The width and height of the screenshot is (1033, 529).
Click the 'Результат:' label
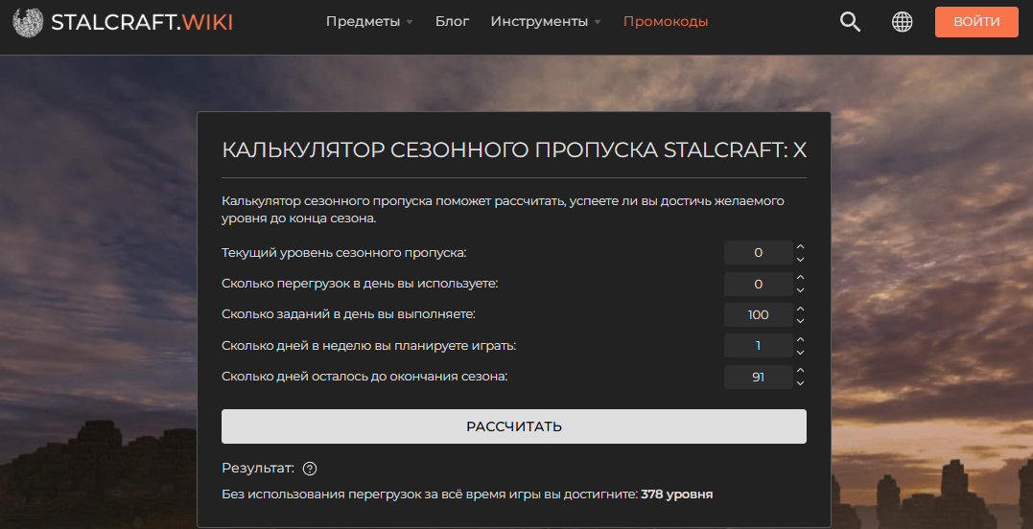(x=258, y=469)
